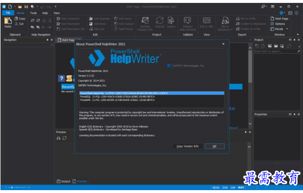The height and width of the screenshot is (193, 303).
Task: Click the Start Page scrollbar down arrow
Action: (250, 124)
